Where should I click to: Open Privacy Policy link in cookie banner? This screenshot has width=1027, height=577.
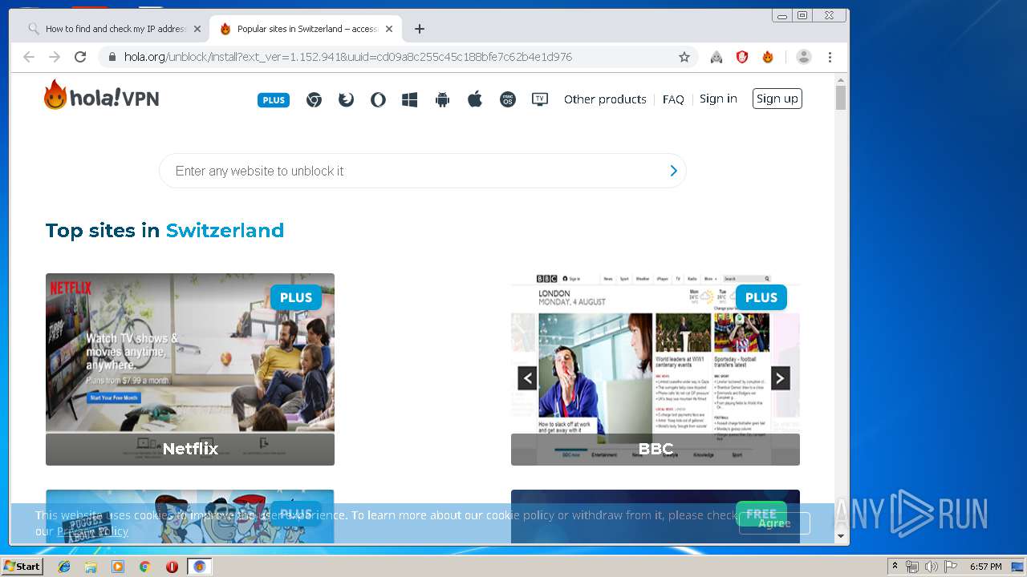tap(92, 531)
